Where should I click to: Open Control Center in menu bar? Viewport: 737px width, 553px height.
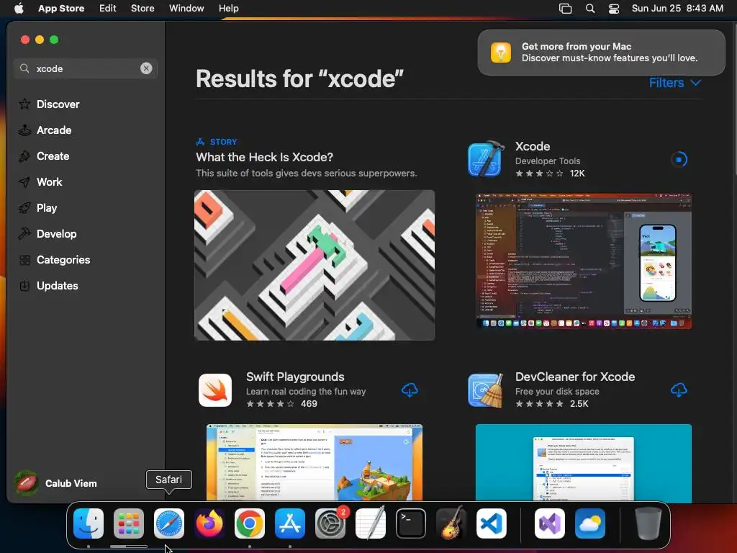(614, 9)
